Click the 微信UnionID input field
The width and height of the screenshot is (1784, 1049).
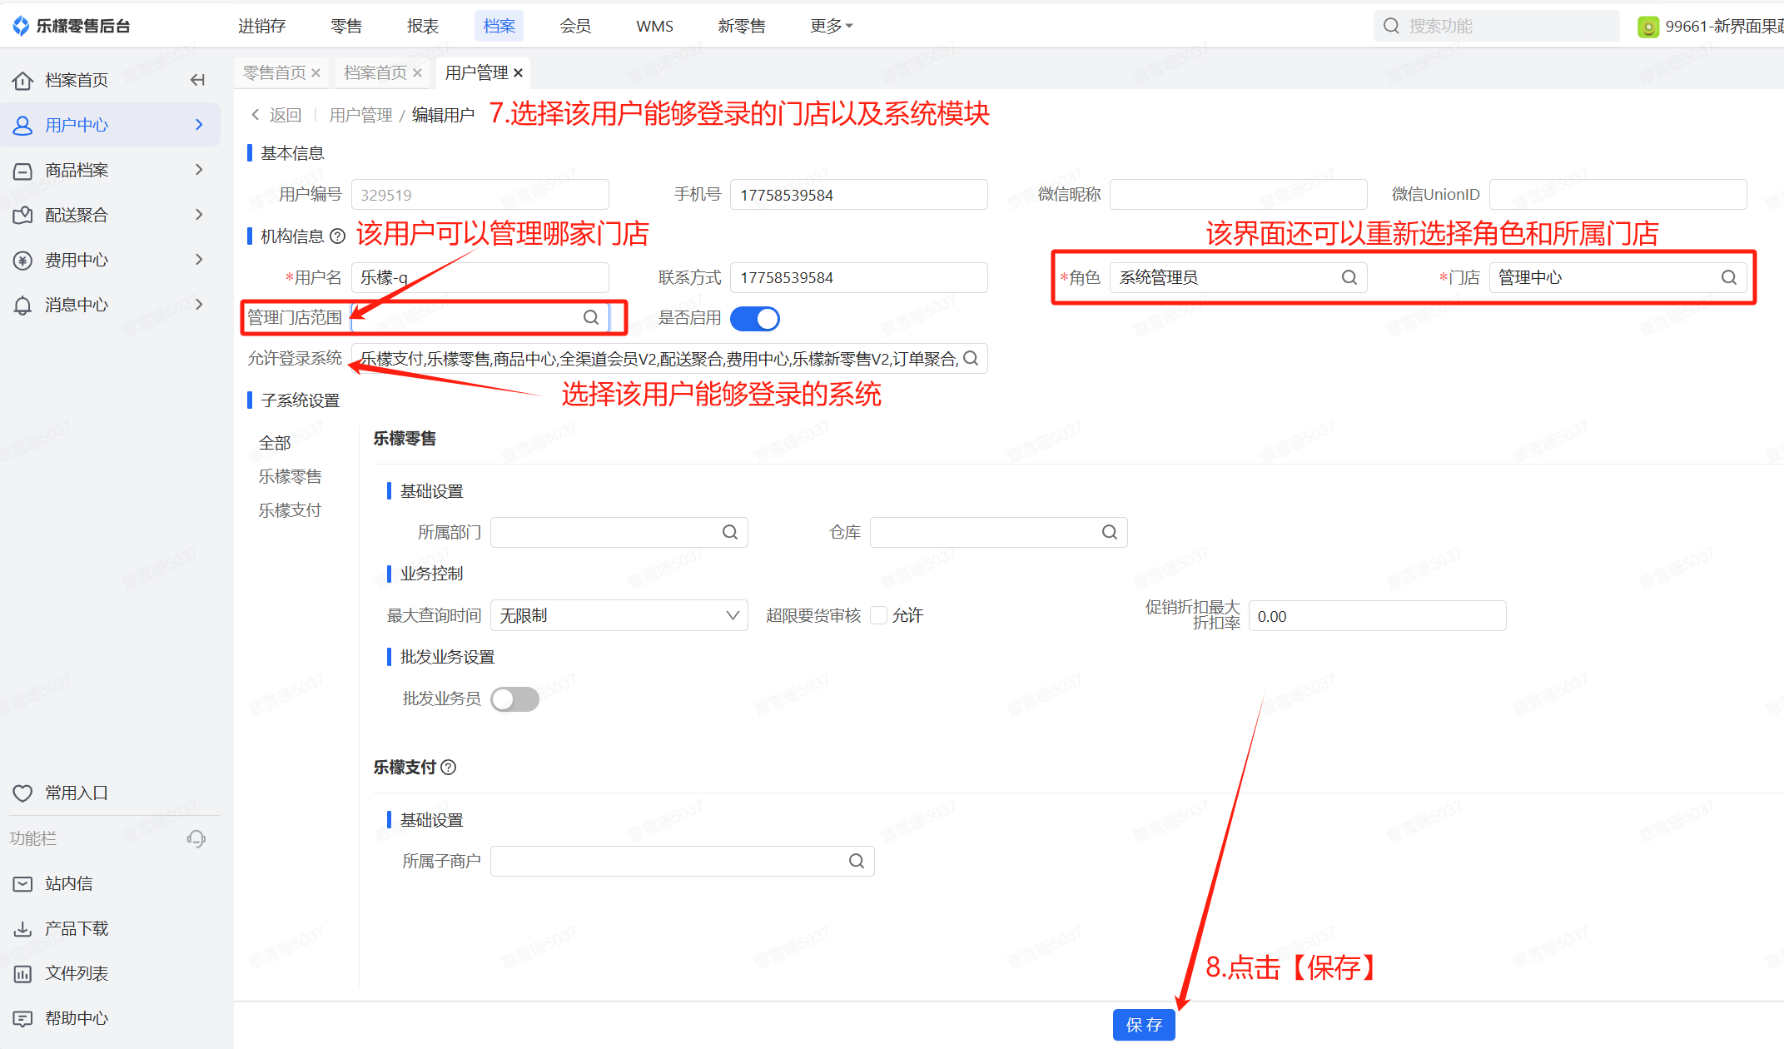(1618, 195)
